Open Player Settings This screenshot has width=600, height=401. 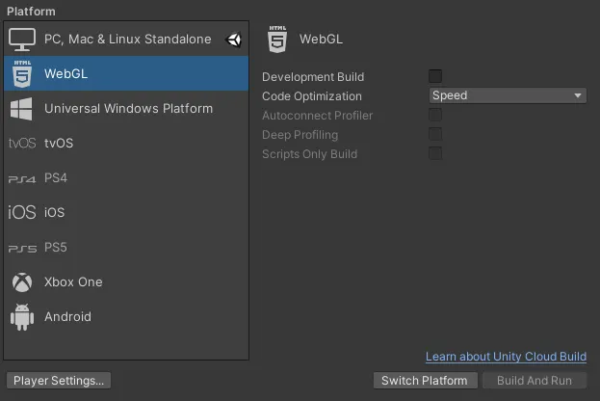click(x=58, y=381)
